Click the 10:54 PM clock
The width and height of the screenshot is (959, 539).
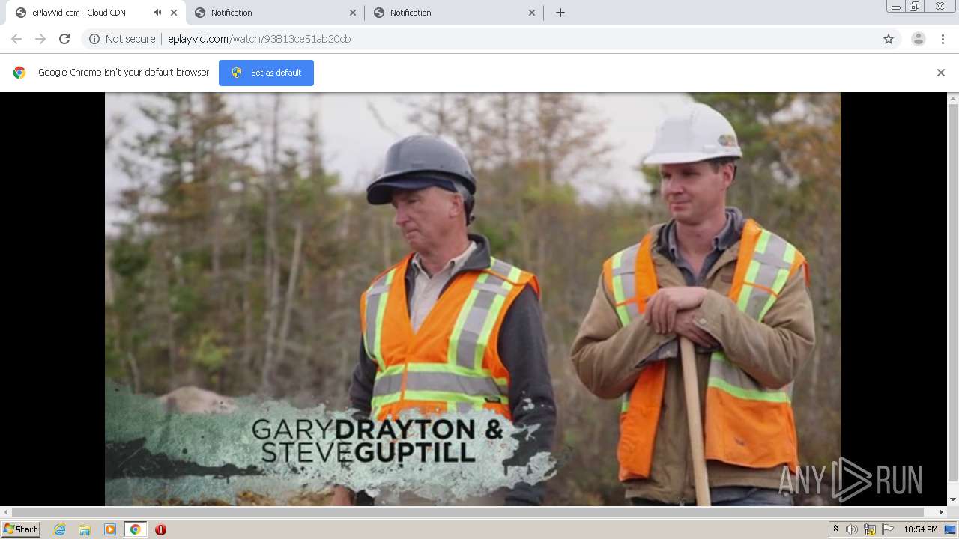pos(921,529)
